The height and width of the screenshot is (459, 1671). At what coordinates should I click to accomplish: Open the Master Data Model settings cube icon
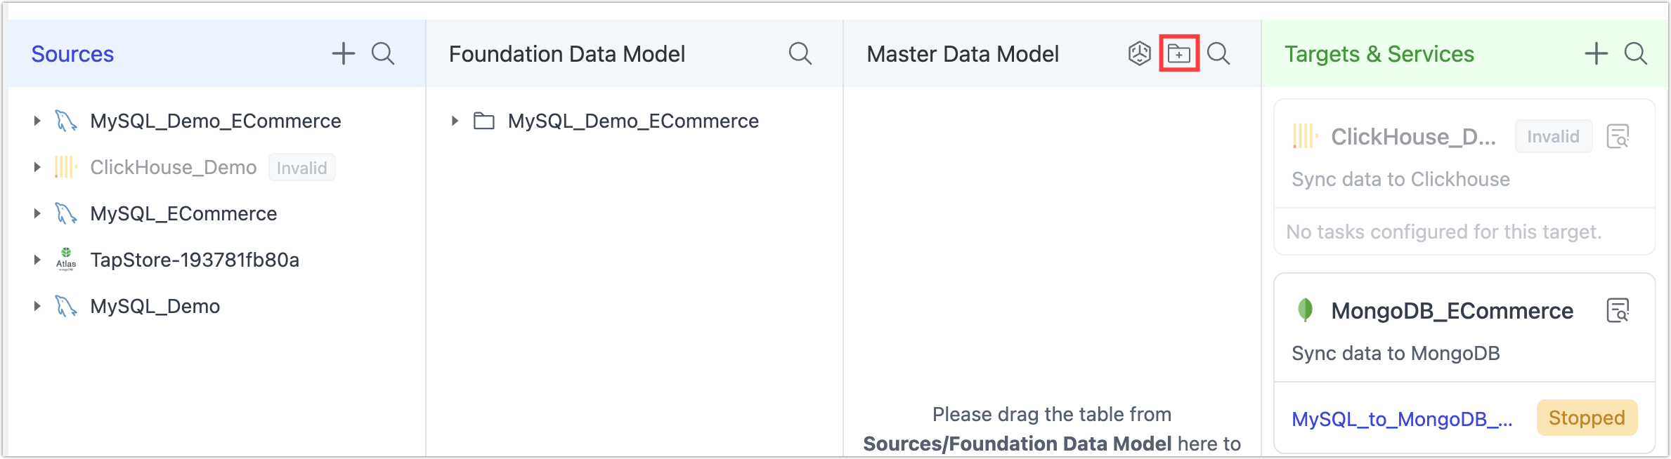pyautogui.click(x=1139, y=53)
